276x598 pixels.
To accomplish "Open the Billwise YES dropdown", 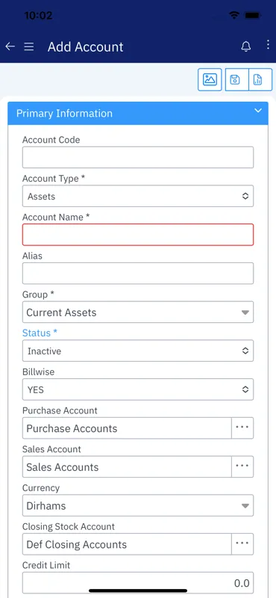I will [138, 389].
